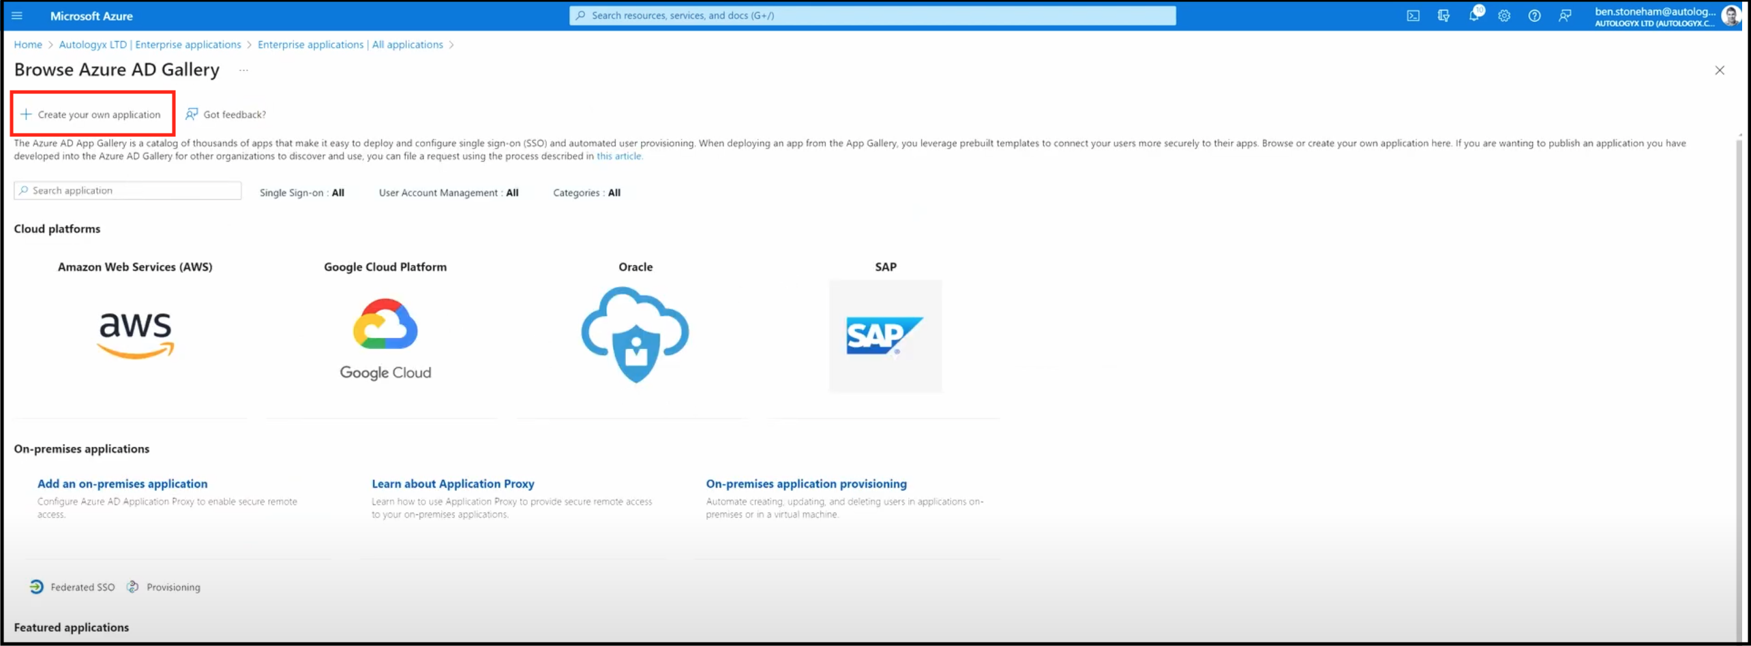
Task: Click the Got feedback person icon
Action: (x=192, y=114)
